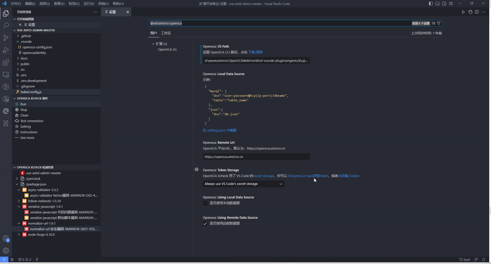This screenshot has height=264, width=491.
Task: Toggle the primary sidebar layout button
Action: click(x=430, y=4)
